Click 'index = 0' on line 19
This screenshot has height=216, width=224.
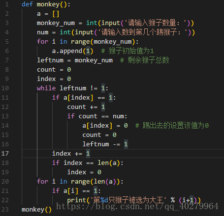[x=84, y=172]
